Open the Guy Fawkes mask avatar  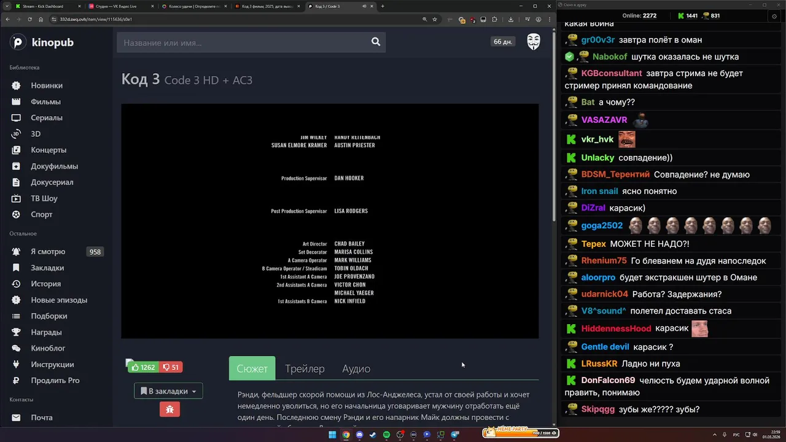534,42
